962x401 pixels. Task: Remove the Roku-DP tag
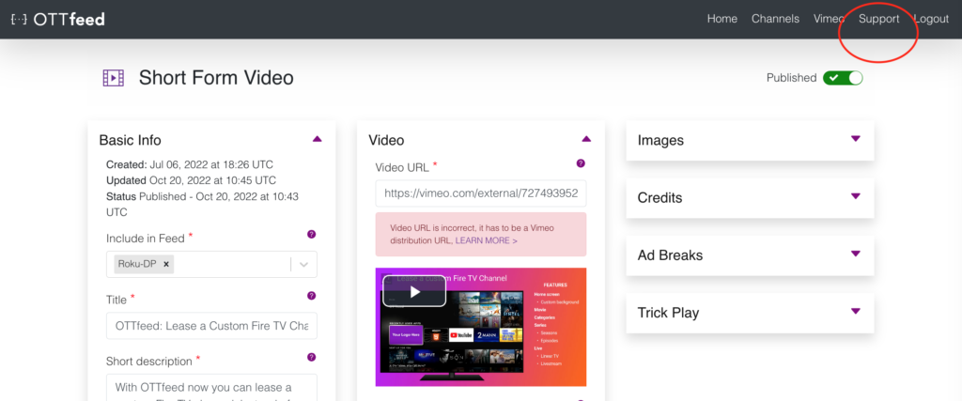(166, 265)
